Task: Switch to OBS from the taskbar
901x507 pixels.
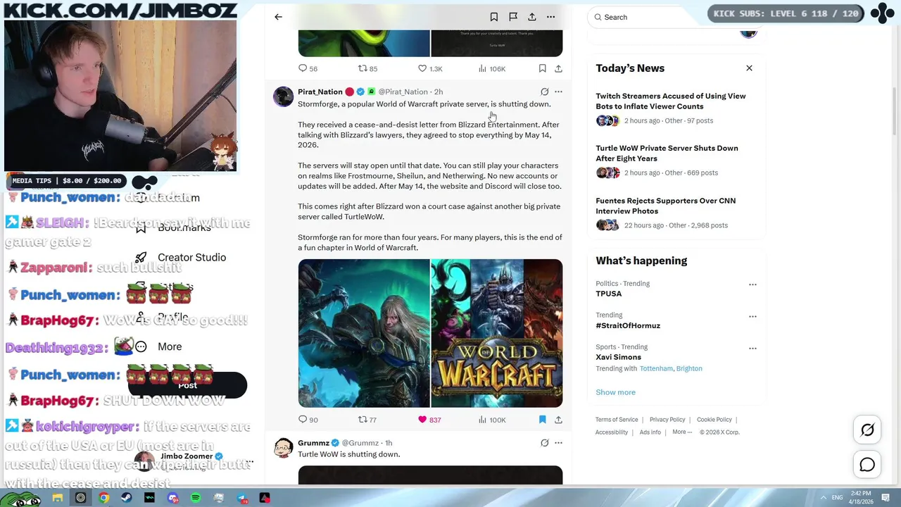Action: 80,499
